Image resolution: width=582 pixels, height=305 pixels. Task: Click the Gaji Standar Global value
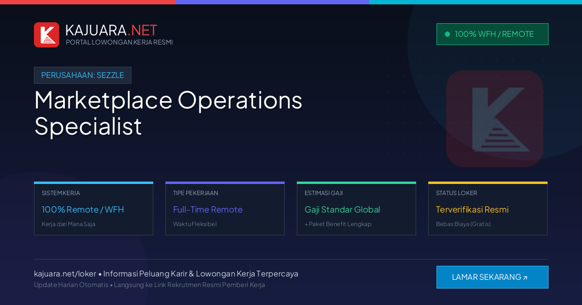point(342,210)
